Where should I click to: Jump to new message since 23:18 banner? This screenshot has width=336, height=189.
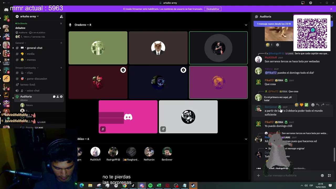(274, 24)
